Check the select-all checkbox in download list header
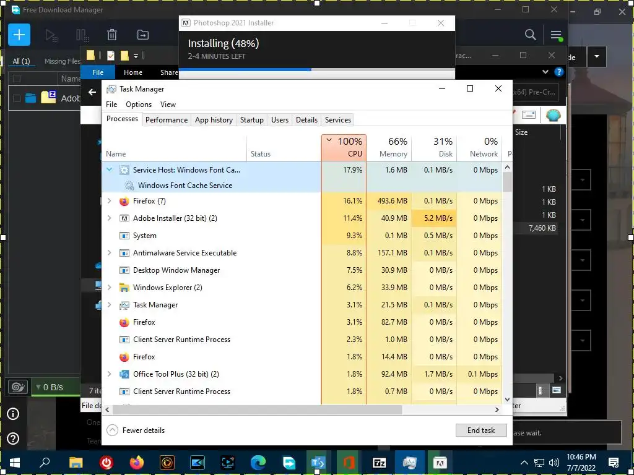This screenshot has width=634, height=475. tap(17, 79)
